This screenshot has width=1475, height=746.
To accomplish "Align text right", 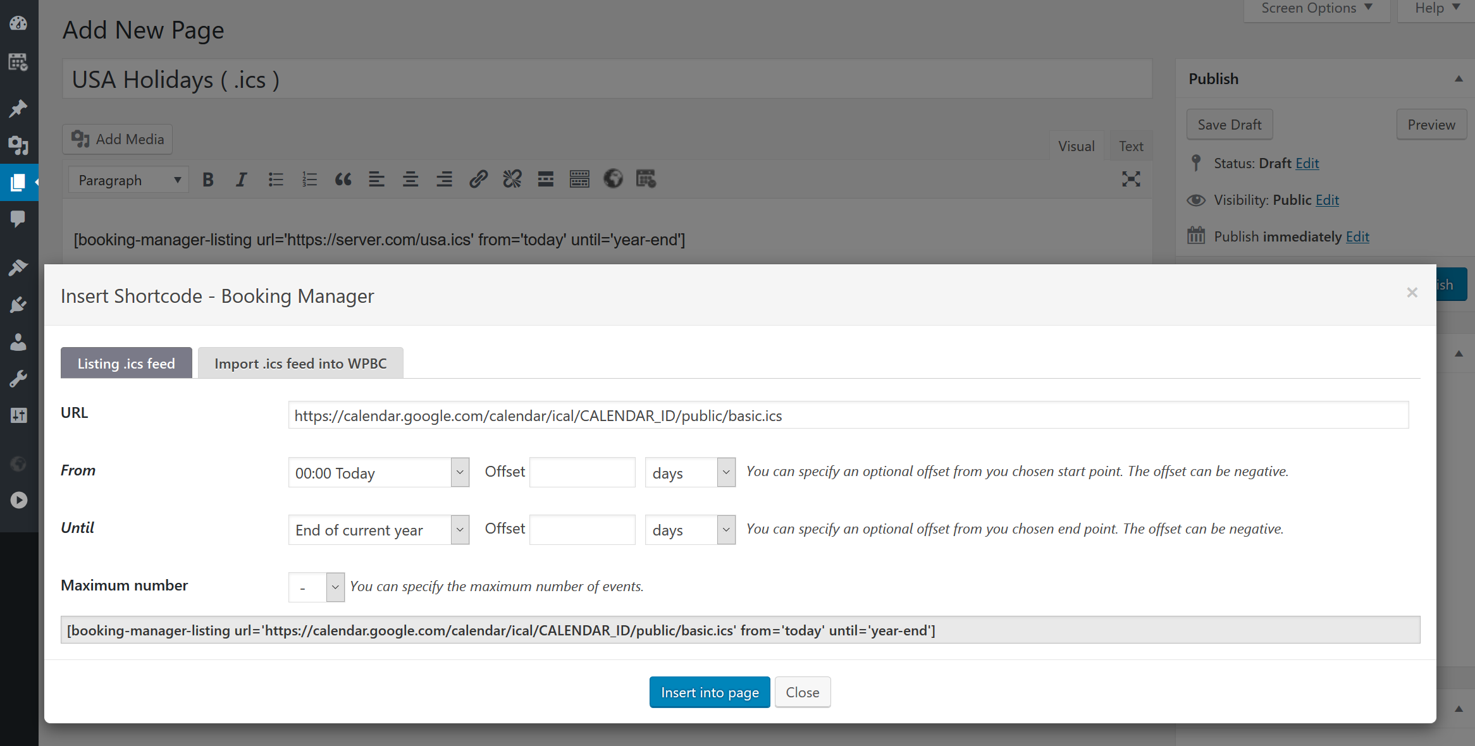I will point(444,180).
